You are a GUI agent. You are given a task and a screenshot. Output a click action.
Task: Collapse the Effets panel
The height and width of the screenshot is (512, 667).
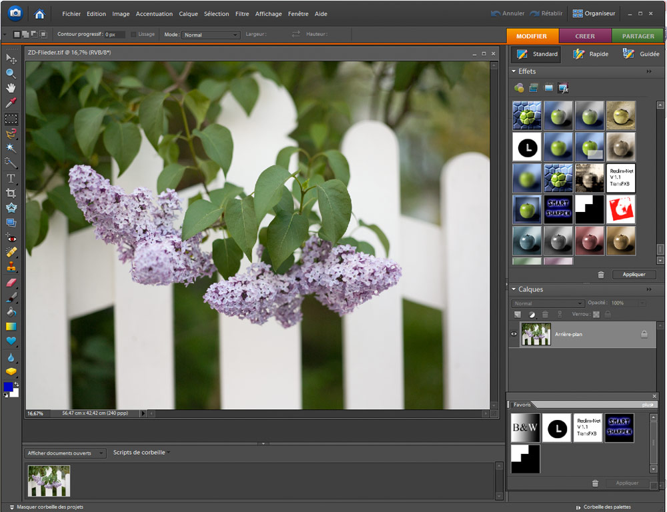click(x=514, y=71)
